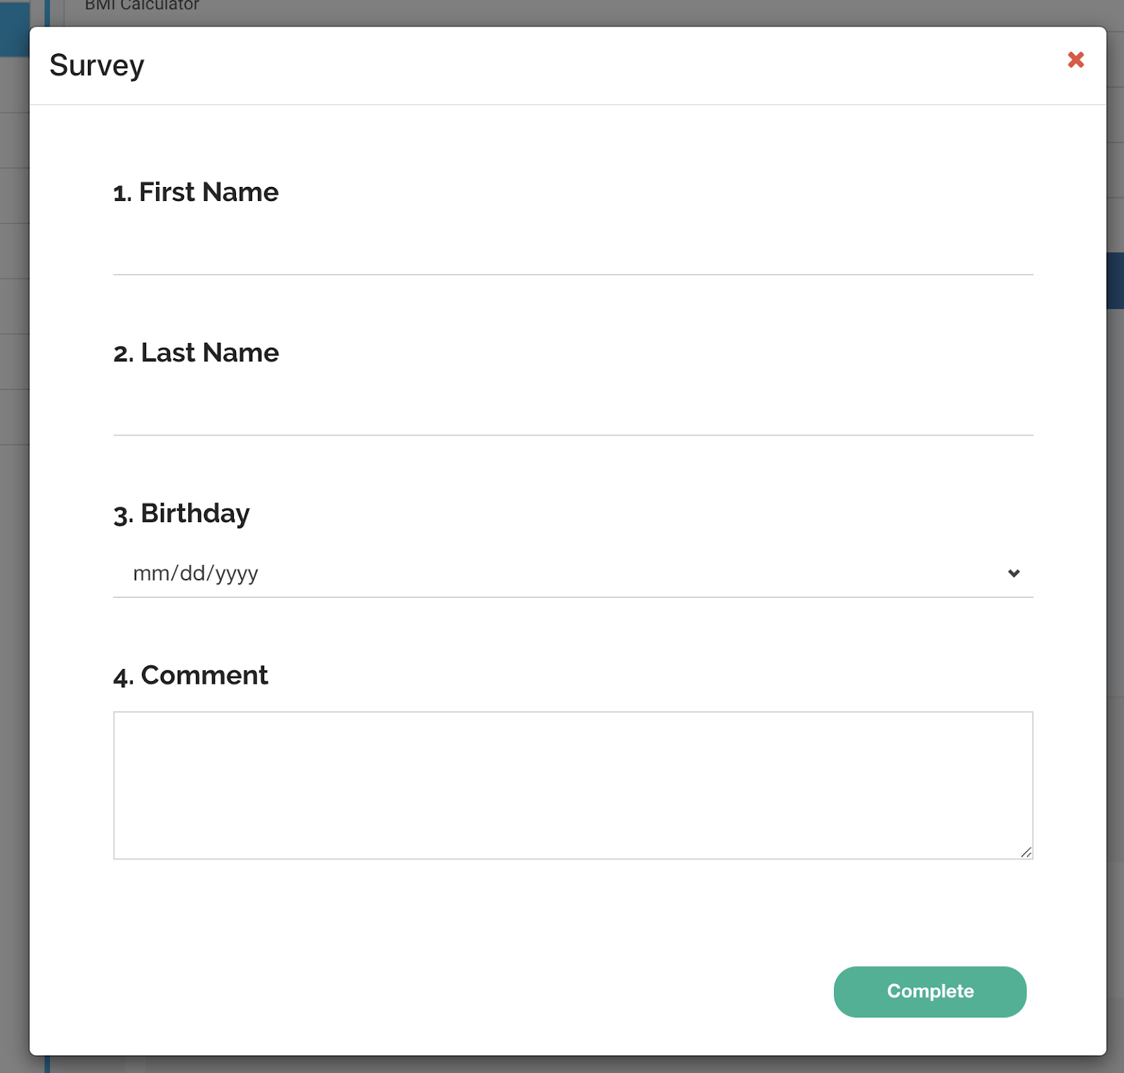1124x1073 pixels.
Task: Click the Comment box resize handle
Action: pyautogui.click(x=1026, y=852)
